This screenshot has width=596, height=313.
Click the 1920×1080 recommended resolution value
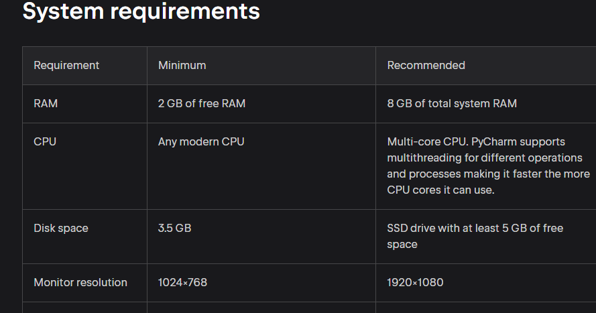415,283
